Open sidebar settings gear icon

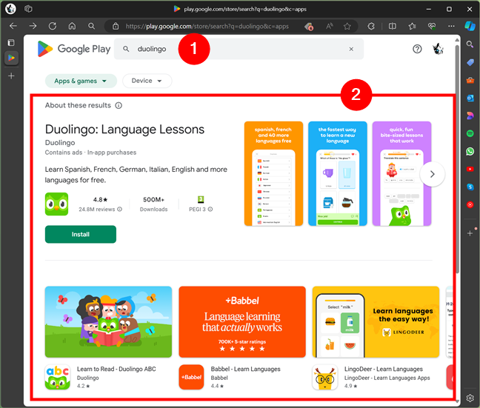pyautogui.click(x=470, y=398)
